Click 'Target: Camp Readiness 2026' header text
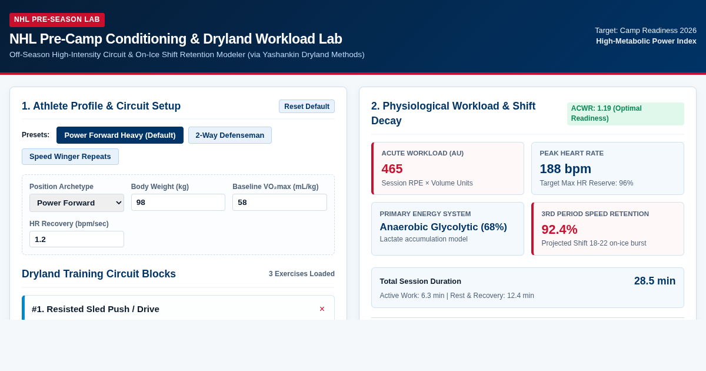Screen dimensions: 706x371 pyautogui.click(x=645, y=31)
